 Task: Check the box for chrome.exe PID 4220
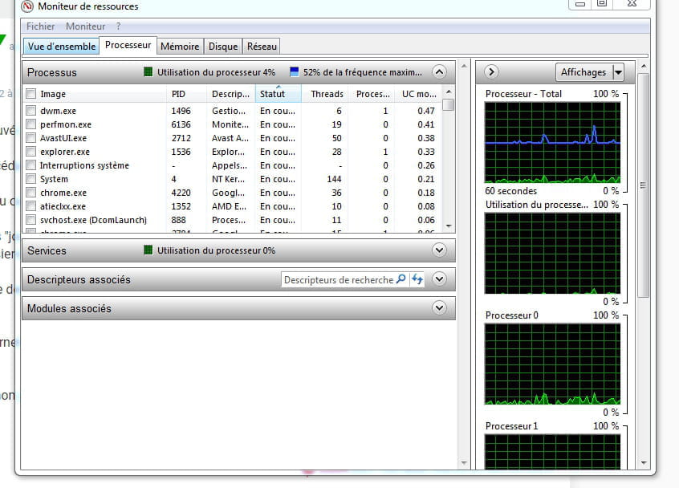[x=30, y=193]
